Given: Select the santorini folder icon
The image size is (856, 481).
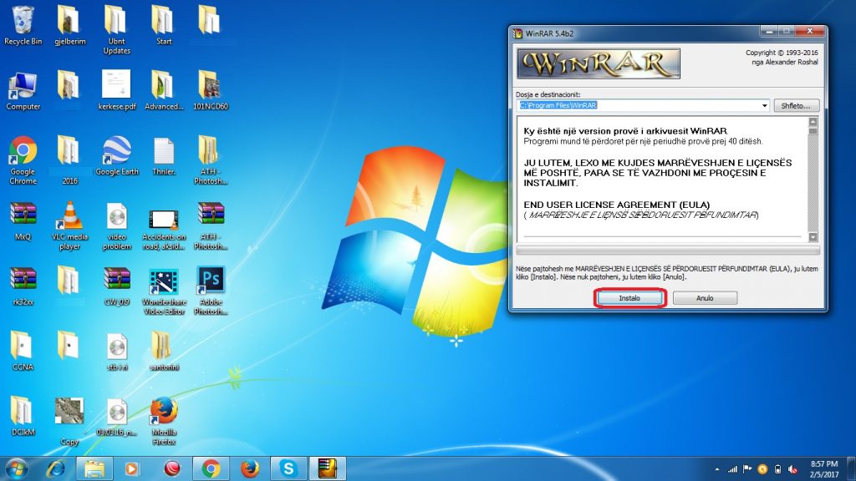Looking at the screenshot, I should (x=163, y=351).
